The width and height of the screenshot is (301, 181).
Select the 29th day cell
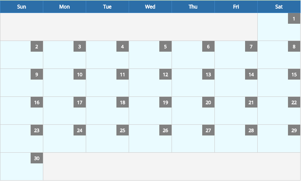click(x=279, y=139)
